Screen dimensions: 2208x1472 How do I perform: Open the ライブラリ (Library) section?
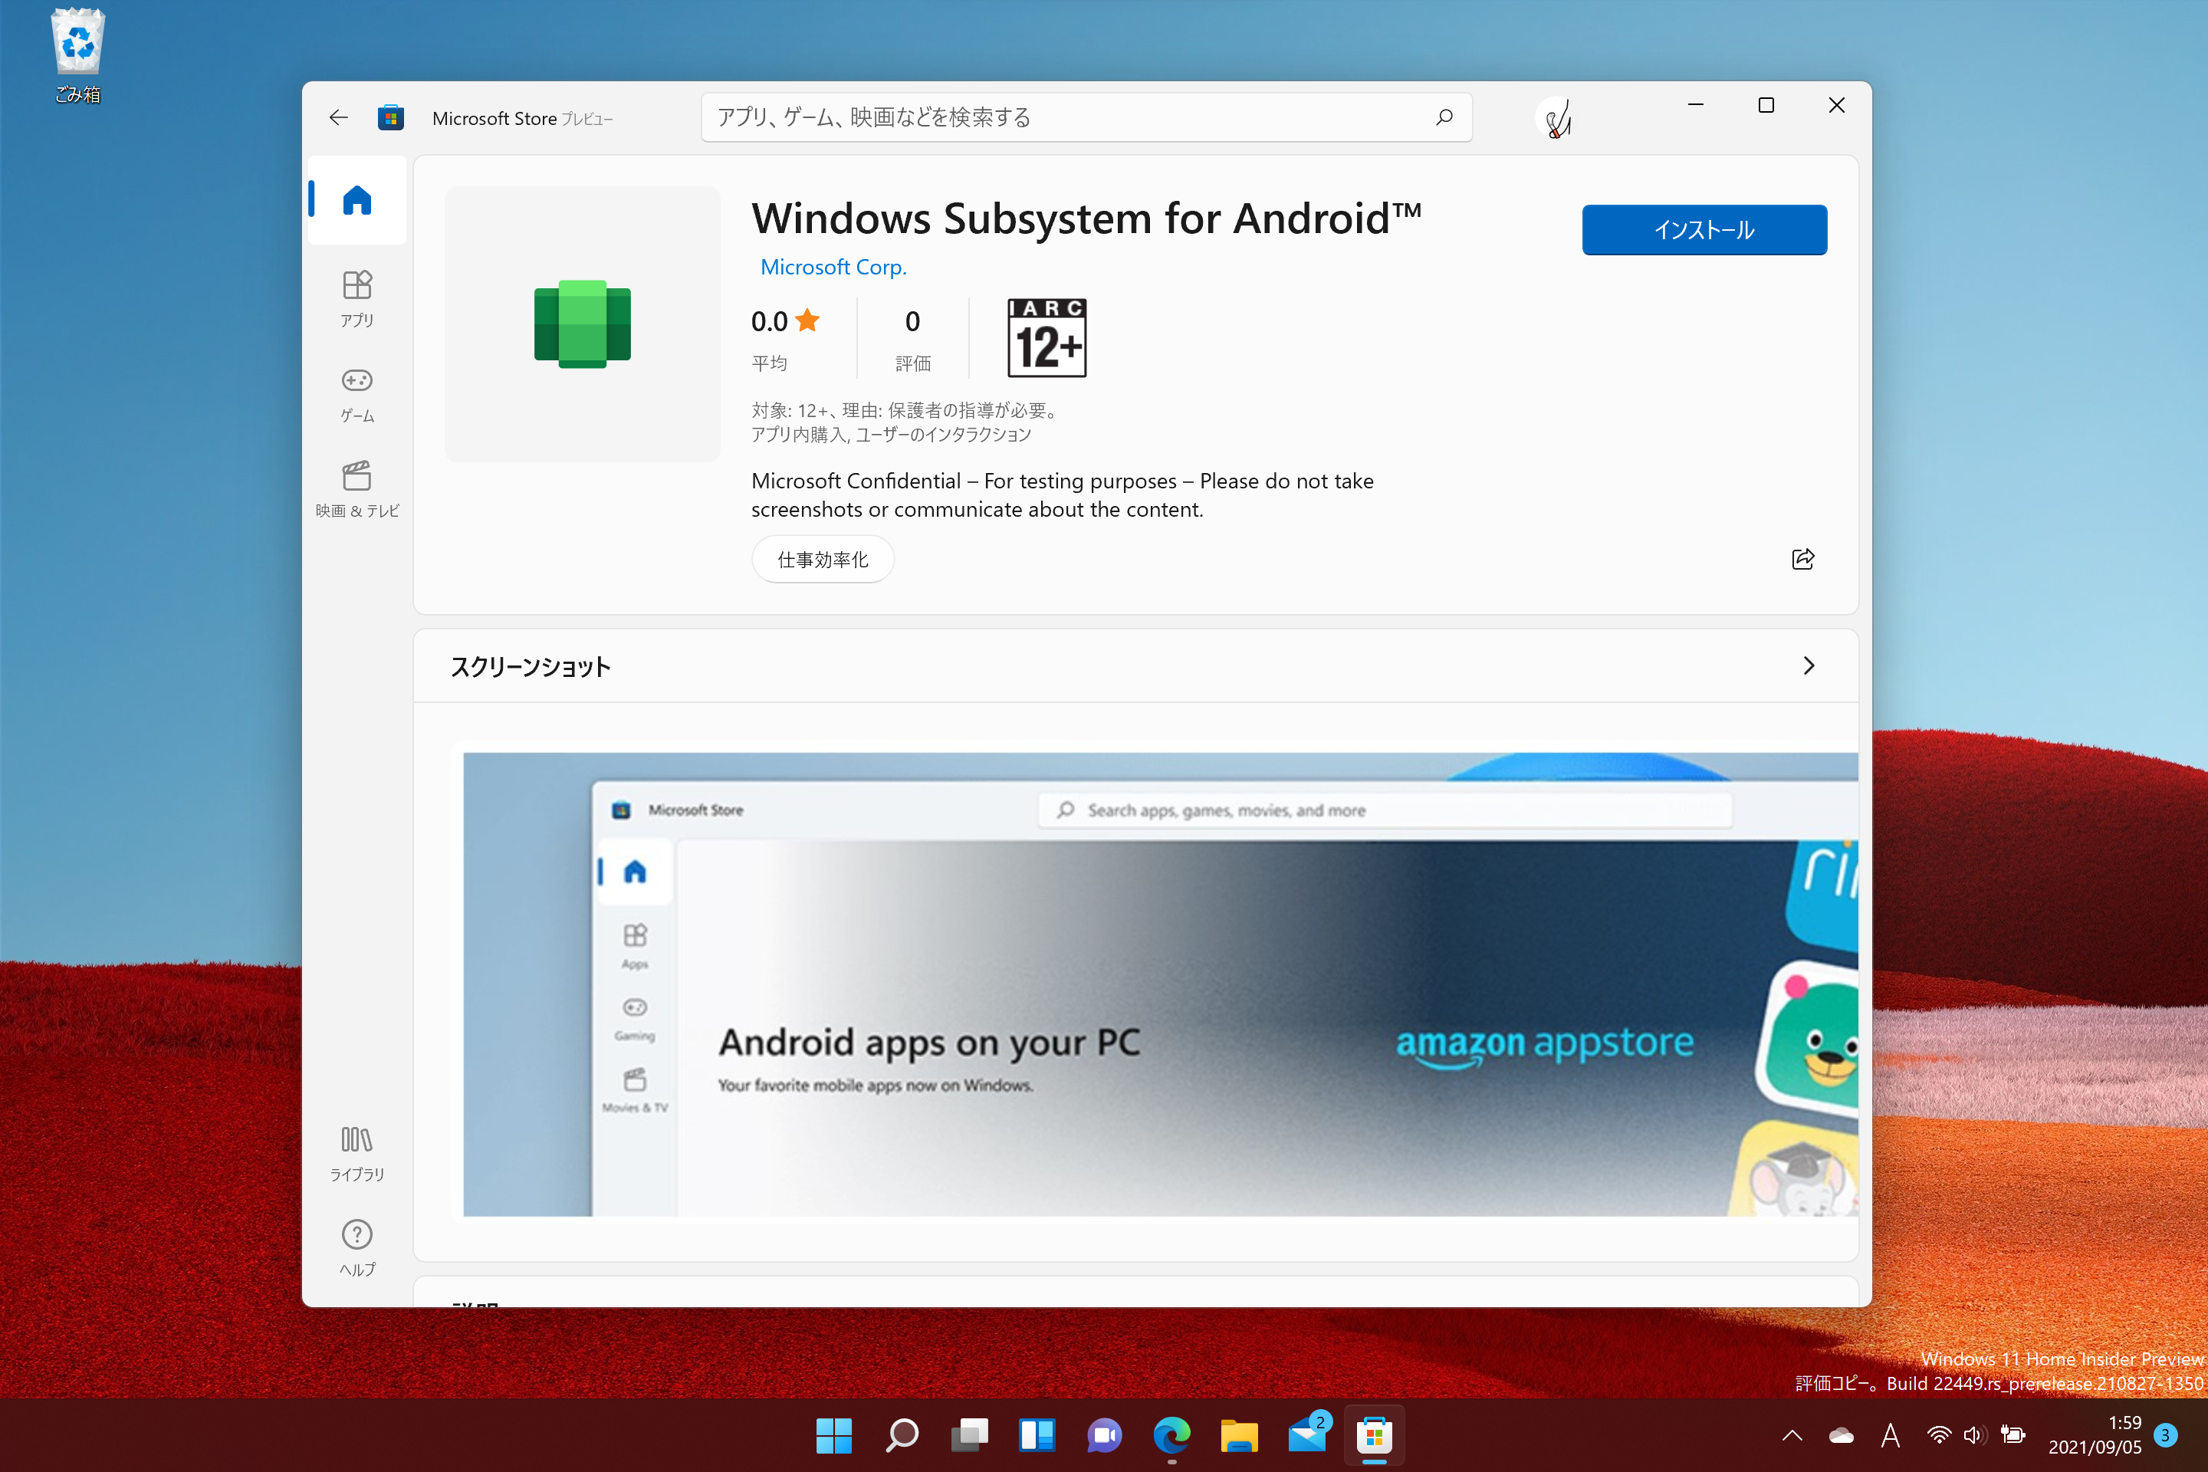tap(356, 1153)
